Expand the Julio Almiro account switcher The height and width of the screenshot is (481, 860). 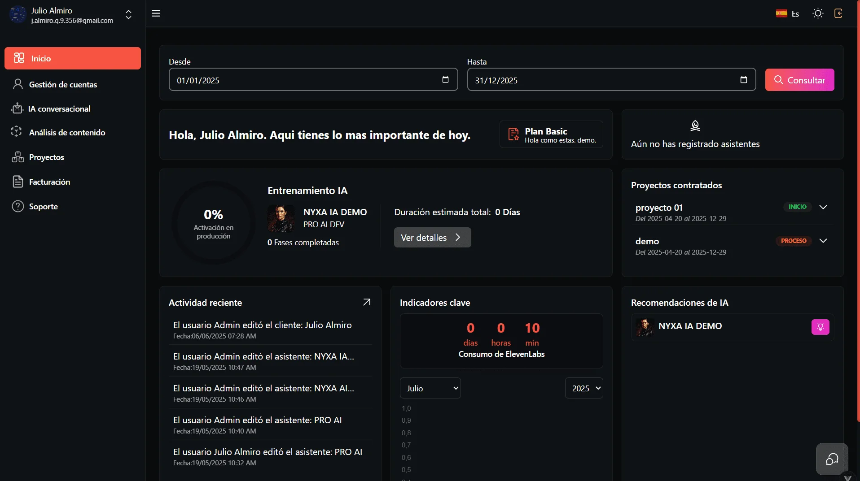pos(128,15)
